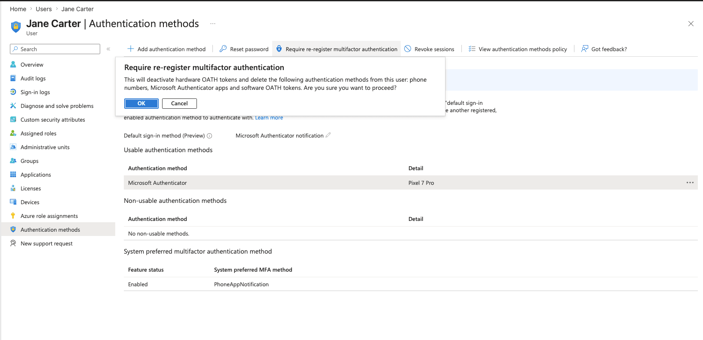Close the Jane Carter blade with X
Screen dimensions: 703x340
click(691, 24)
